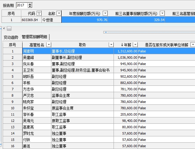Select the 方志华 row name
195x149 pixels.
(x=37, y=89)
